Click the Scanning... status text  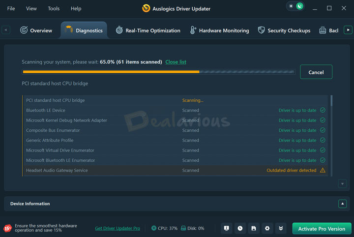click(x=193, y=100)
